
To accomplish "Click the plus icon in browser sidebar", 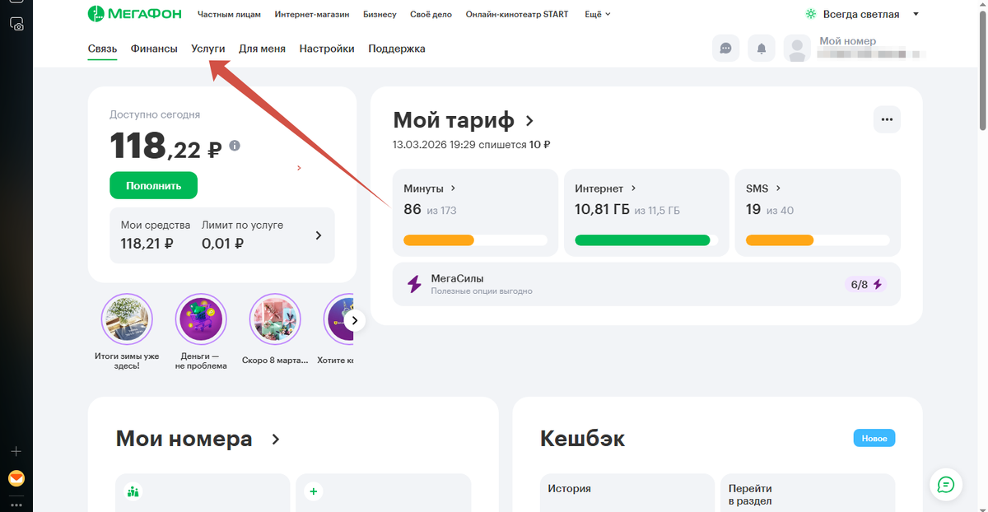I will [16, 452].
